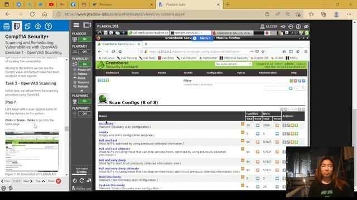Toggle PLABDM01 power Off switch
The image size is (357, 200).
tap(84, 52)
